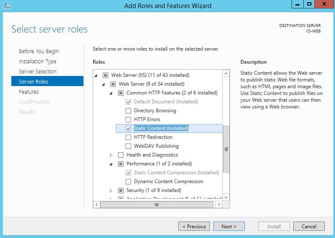Check the Health and Diagnostics checkbox
Viewport: 335px width, 238px height.
point(121,155)
